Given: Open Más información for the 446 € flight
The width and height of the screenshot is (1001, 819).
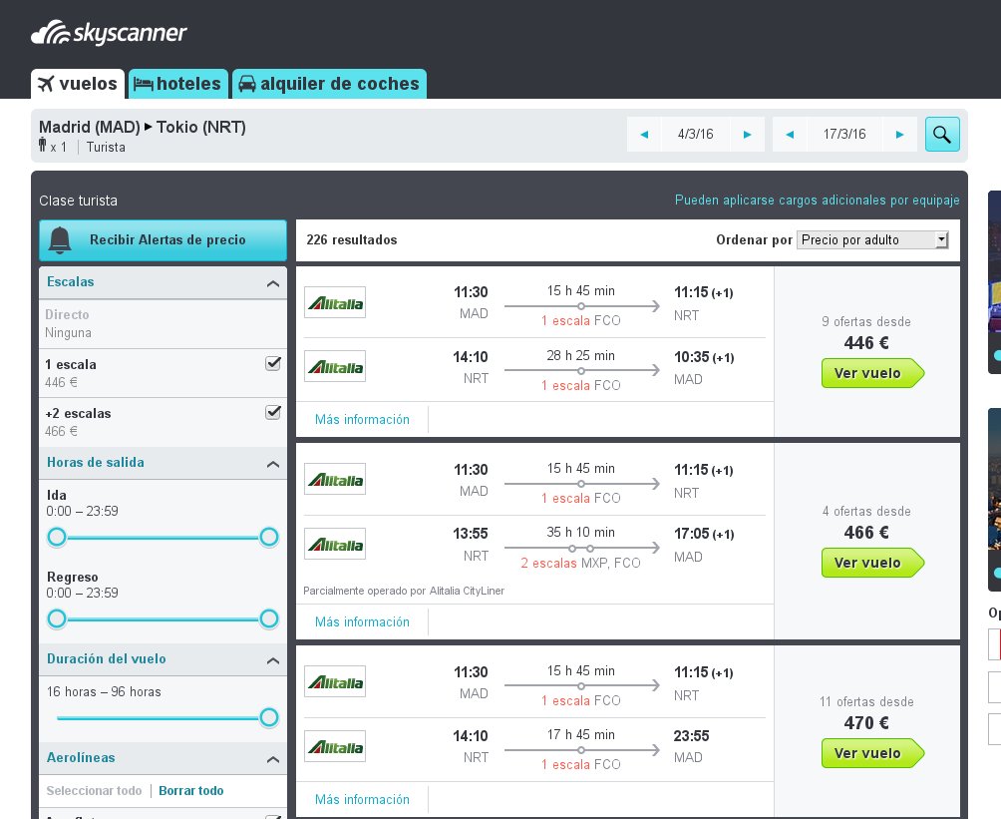Looking at the screenshot, I should pos(362,420).
